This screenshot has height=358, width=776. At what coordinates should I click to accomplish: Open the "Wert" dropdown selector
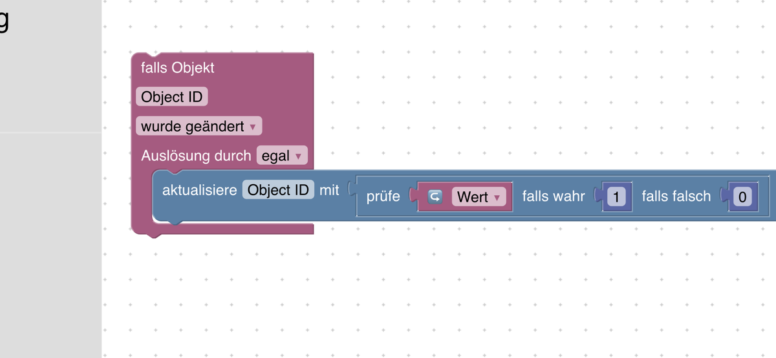pyautogui.click(x=479, y=197)
